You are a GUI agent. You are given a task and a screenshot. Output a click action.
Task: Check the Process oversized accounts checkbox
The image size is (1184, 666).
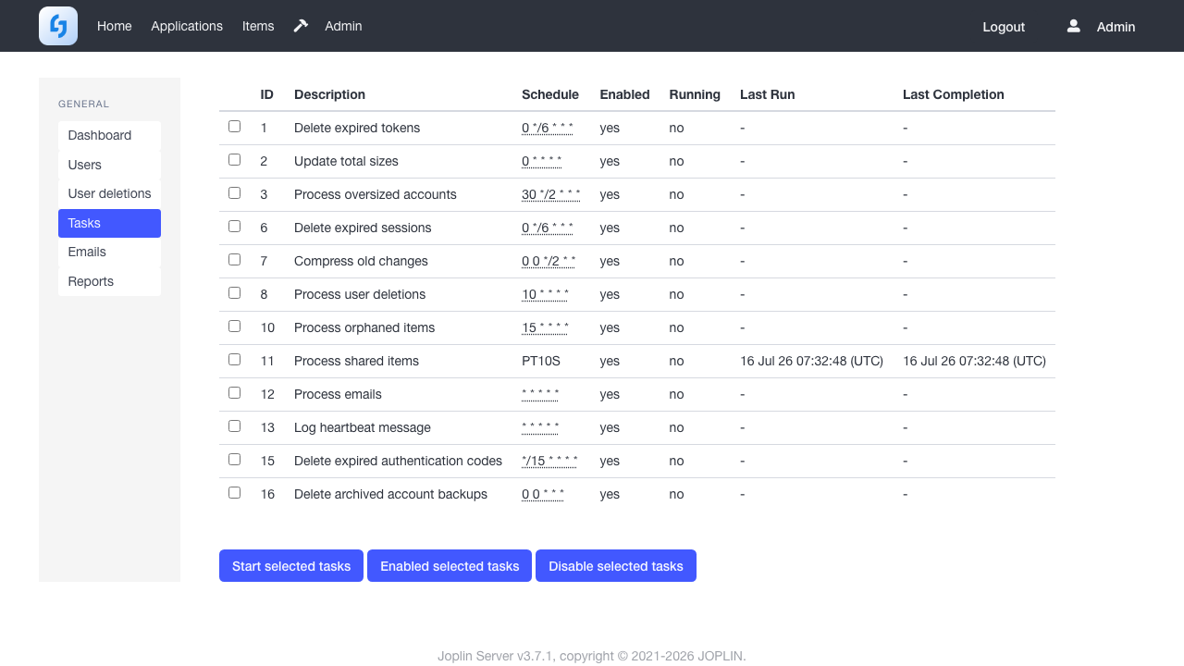[x=234, y=193]
